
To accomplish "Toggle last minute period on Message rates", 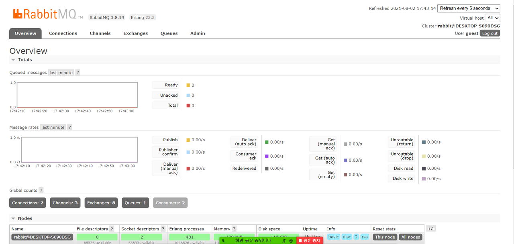I will [53, 127].
